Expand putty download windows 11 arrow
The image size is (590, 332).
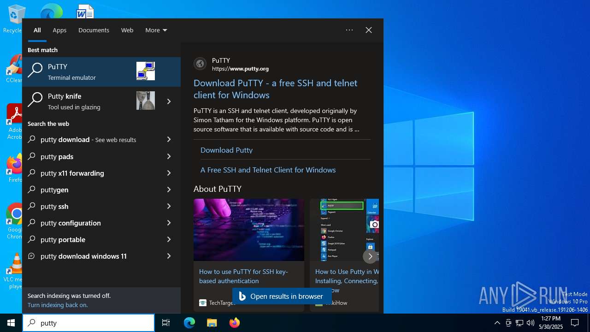[169, 256]
